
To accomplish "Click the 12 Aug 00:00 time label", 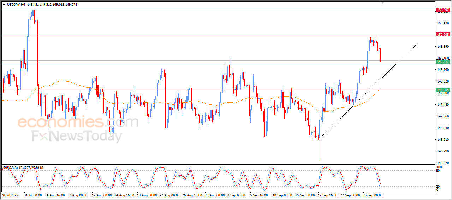I will [102, 195].
